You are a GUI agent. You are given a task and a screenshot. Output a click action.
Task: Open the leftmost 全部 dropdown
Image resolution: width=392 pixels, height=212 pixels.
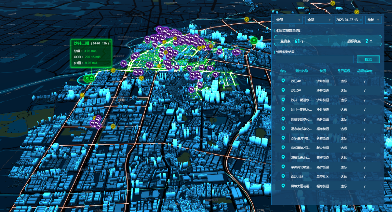point(288,20)
